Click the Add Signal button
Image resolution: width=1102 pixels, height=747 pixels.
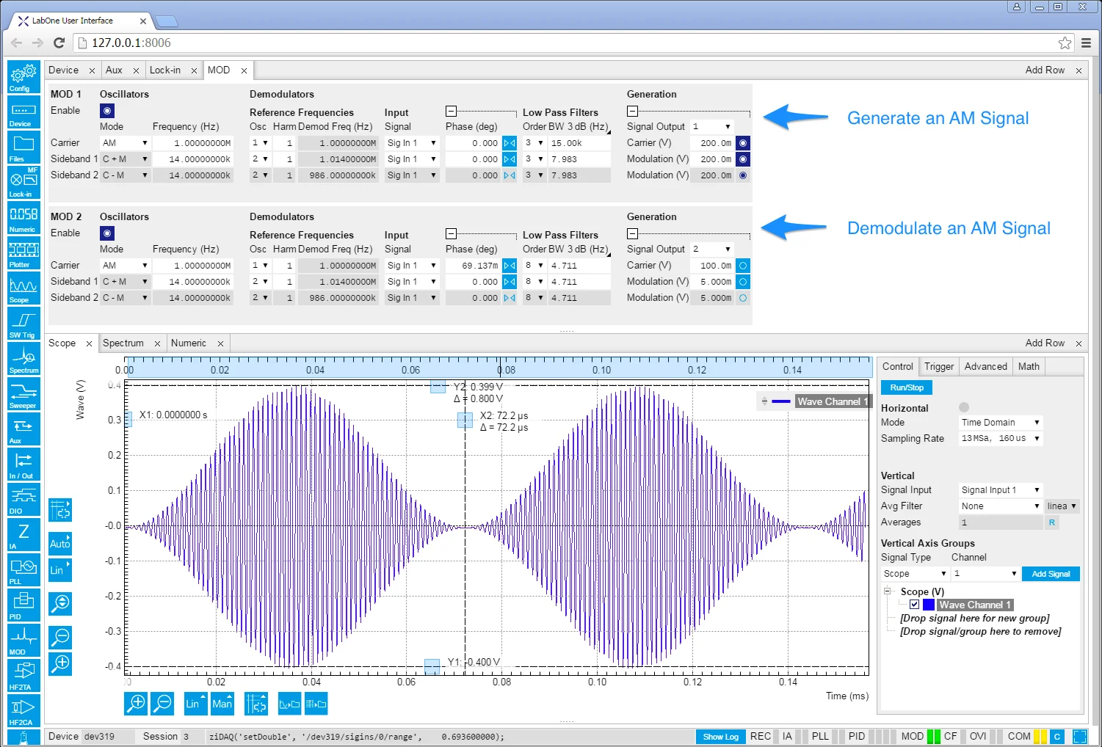pos(1051,574)
